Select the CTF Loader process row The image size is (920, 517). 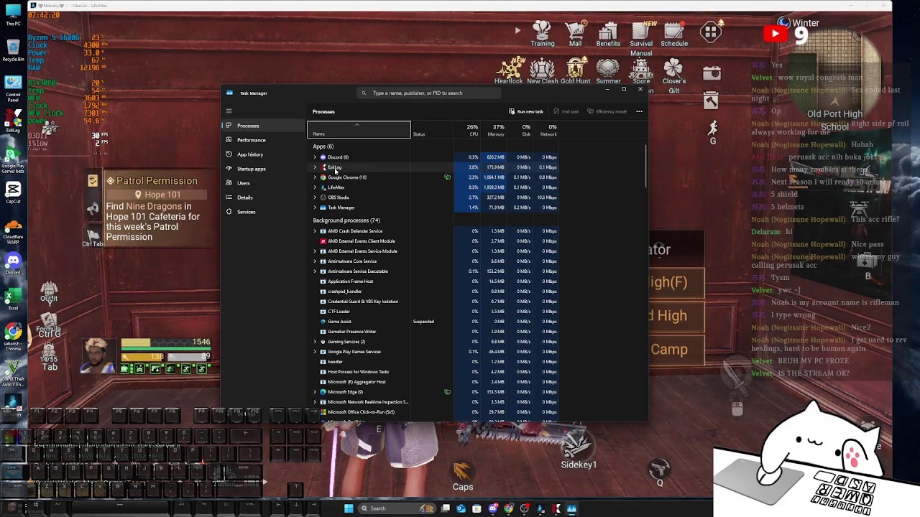[433, 312]
